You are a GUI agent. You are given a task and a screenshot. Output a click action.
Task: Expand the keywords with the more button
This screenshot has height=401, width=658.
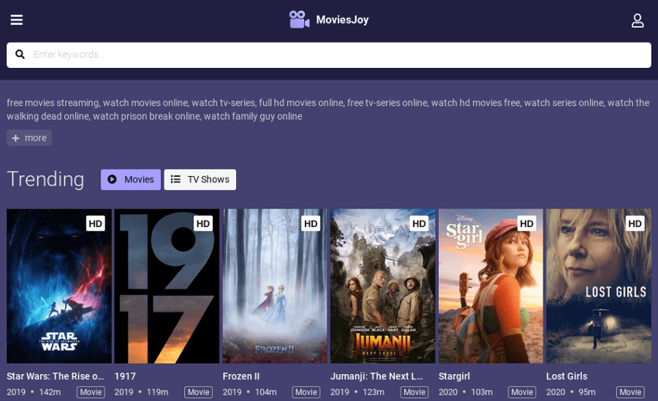pos(29,138)
